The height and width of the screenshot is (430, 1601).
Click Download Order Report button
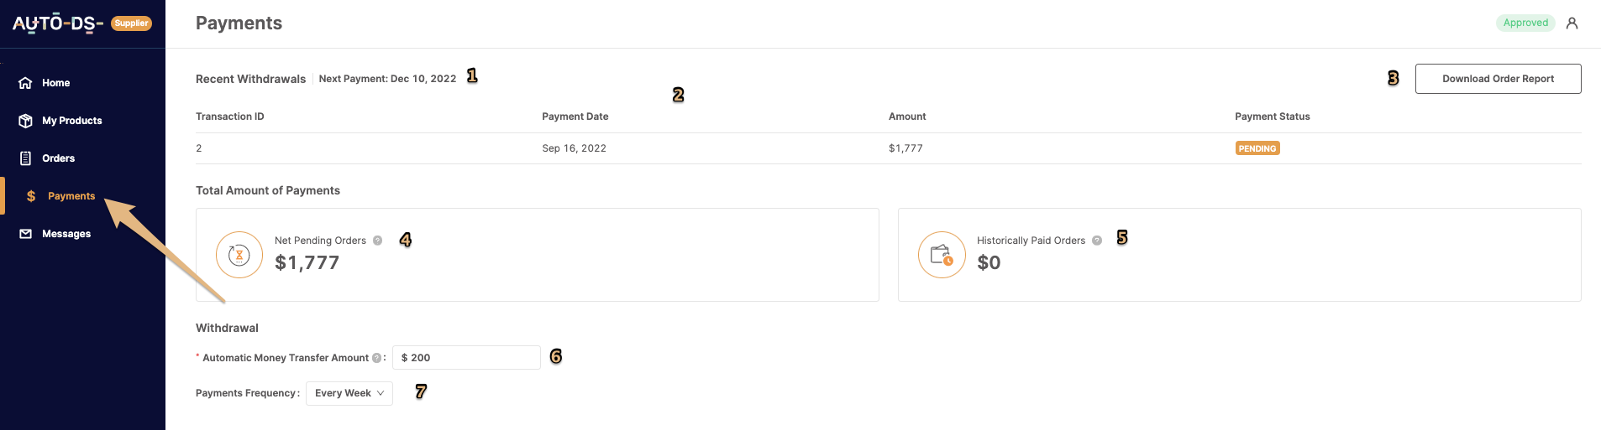coord(1498,79)
